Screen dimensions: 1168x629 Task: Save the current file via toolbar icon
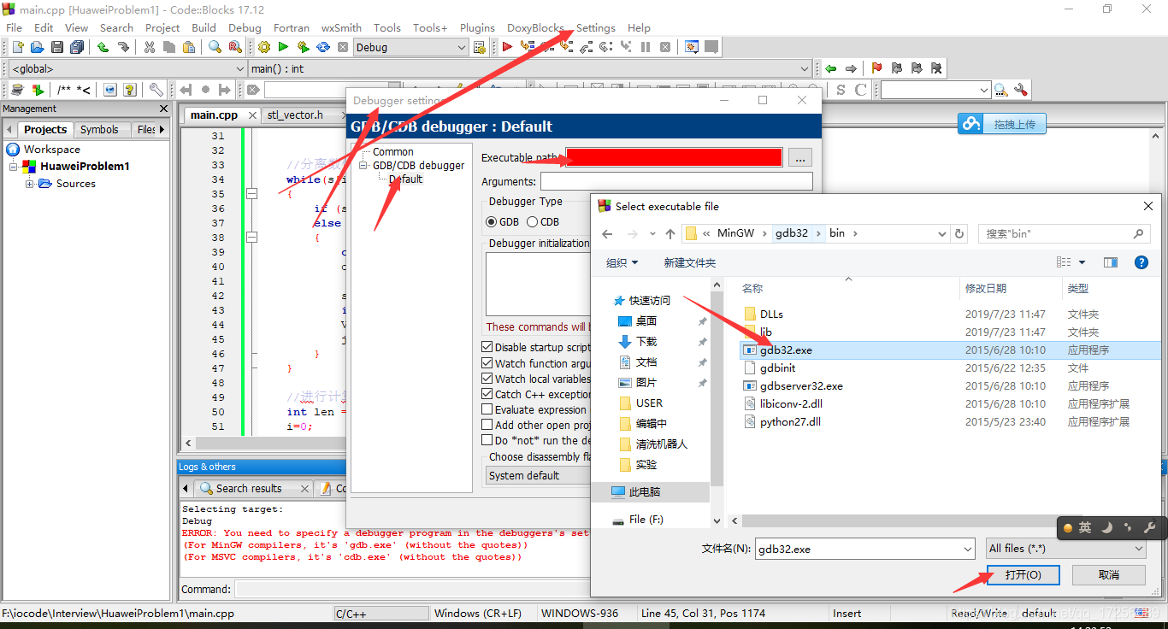tap(57, 47)
